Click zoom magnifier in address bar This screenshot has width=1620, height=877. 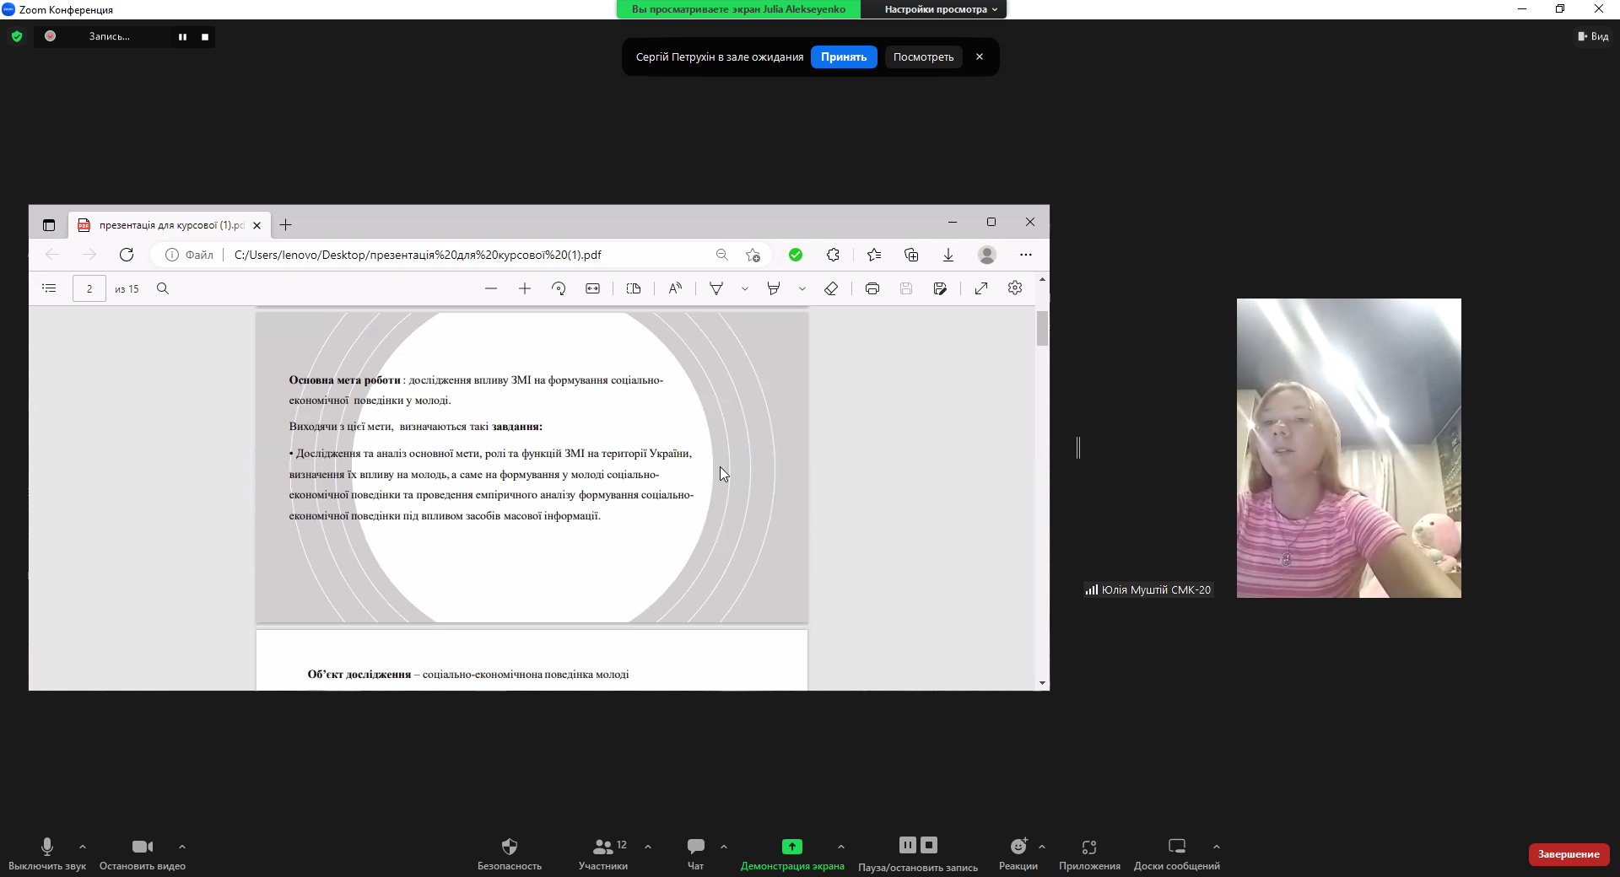722,255
